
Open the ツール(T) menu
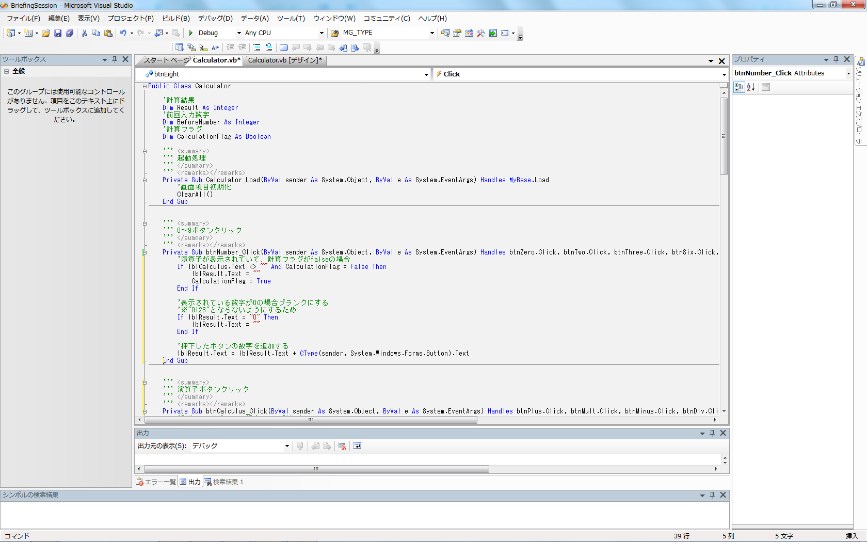pyautogui.click(x=291, y=18)
